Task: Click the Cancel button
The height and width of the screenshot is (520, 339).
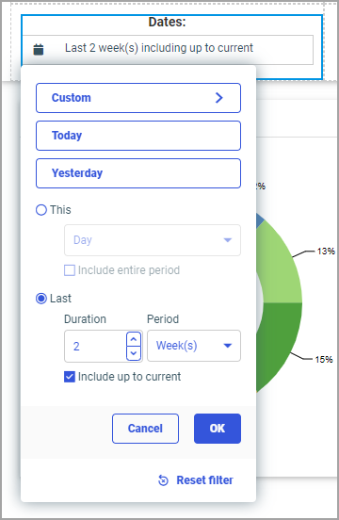Action: (145, 429)
